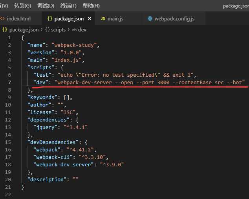Click the "name" key on line 2
Viewport: 249px width, 199px height.
point(37,45)
